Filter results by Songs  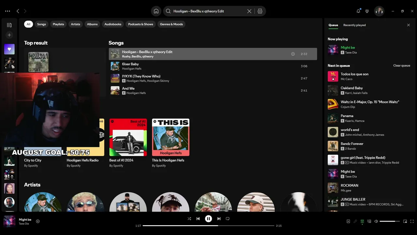[x=41, y=24]
